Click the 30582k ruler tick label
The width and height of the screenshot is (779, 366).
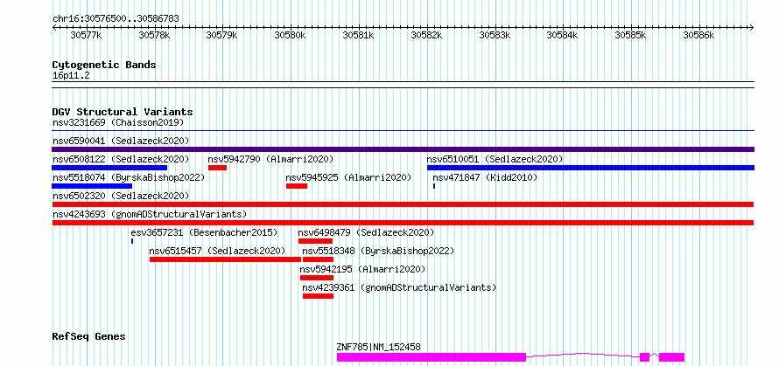(x=427, y=35)
